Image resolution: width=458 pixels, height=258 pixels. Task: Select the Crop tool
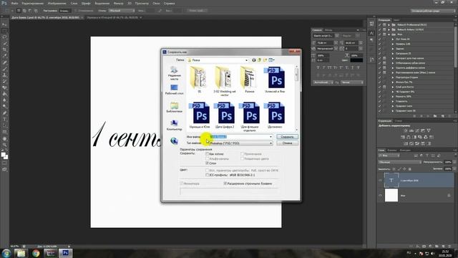[4, 49]
